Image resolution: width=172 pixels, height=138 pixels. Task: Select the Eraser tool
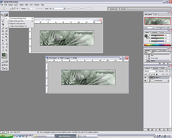coord(3,34)
